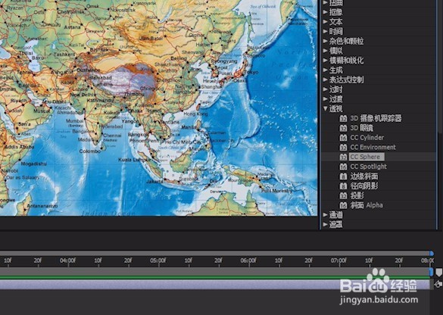Expand the 扭曲 effects category
This screenshot has height=315, width=443.
pyautogui.click(x=326, y=2)
